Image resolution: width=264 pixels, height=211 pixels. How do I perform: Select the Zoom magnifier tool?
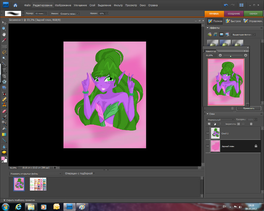click(4, 28)
